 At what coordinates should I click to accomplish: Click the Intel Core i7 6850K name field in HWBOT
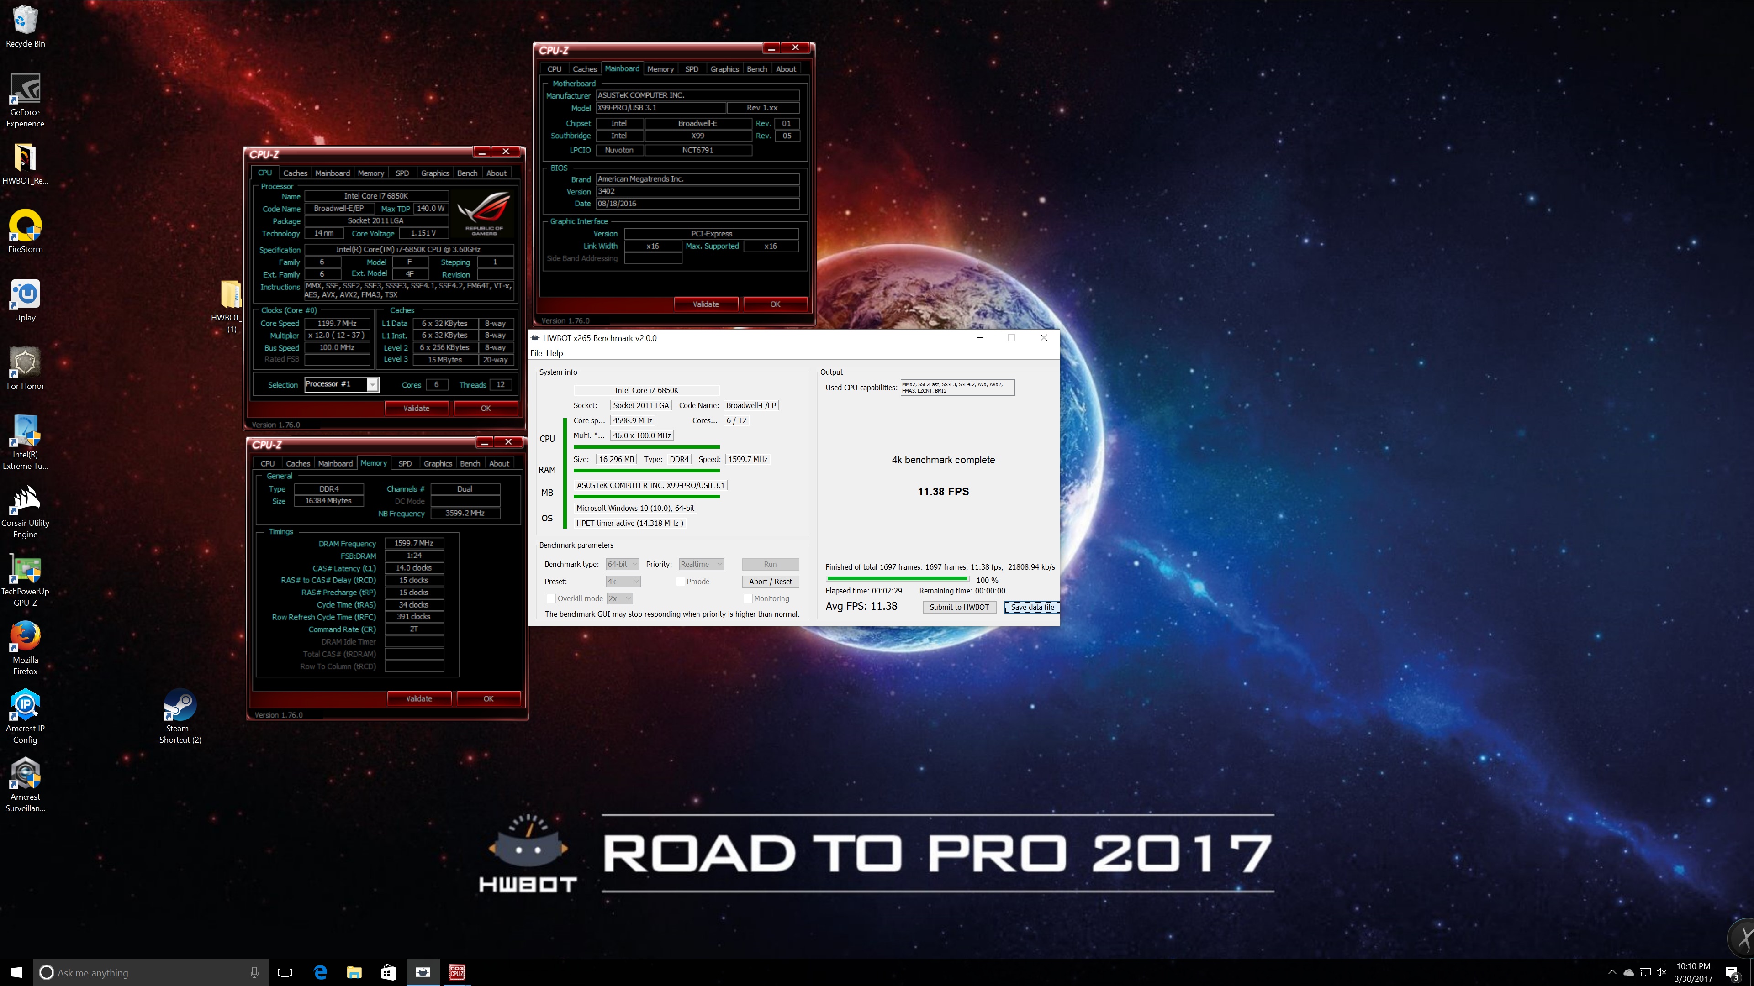click(646, 390)
